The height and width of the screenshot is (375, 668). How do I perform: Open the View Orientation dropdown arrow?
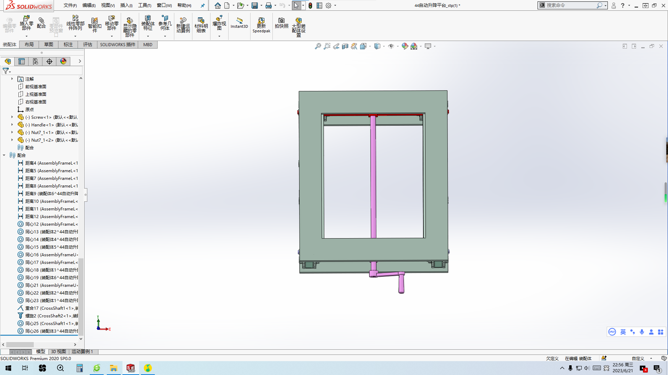pyautogui.click(x=370, y=46)
